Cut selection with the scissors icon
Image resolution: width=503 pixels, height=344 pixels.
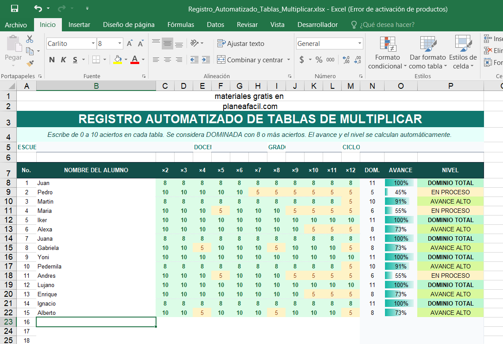point(30,39)
